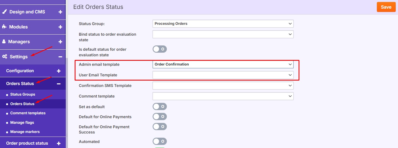Expand Managers section using plus icon
Viewport: 398px width, 148px height.
click(60, 42)
